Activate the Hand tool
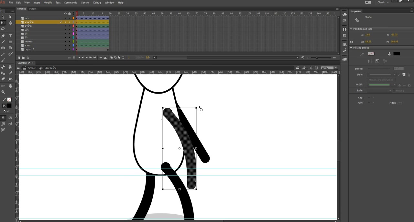Screen dimensions: 414x222 [10, 86]
